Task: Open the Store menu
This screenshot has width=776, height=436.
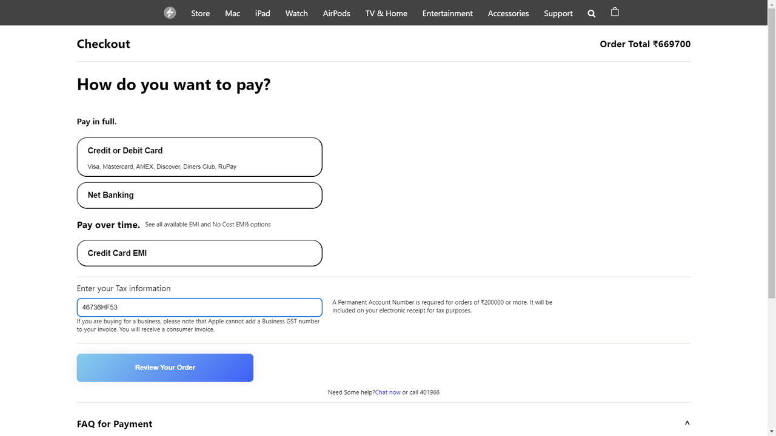Action: (x=200, y=13)
